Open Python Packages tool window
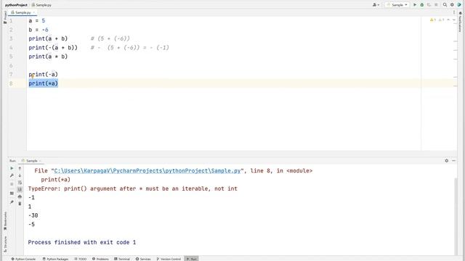465x261 pixels. (55, 259)
